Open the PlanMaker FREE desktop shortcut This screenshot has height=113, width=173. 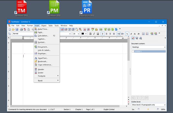click(x=54, y=8)
